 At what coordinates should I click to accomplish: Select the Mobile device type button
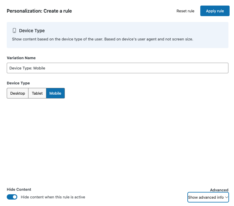click(55, 93)
